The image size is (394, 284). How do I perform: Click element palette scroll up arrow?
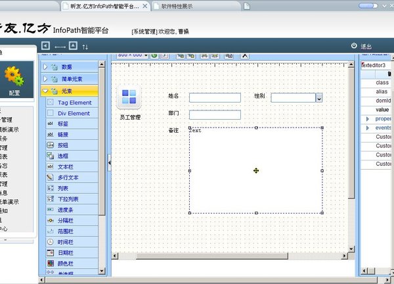click(x=102, y=64)
